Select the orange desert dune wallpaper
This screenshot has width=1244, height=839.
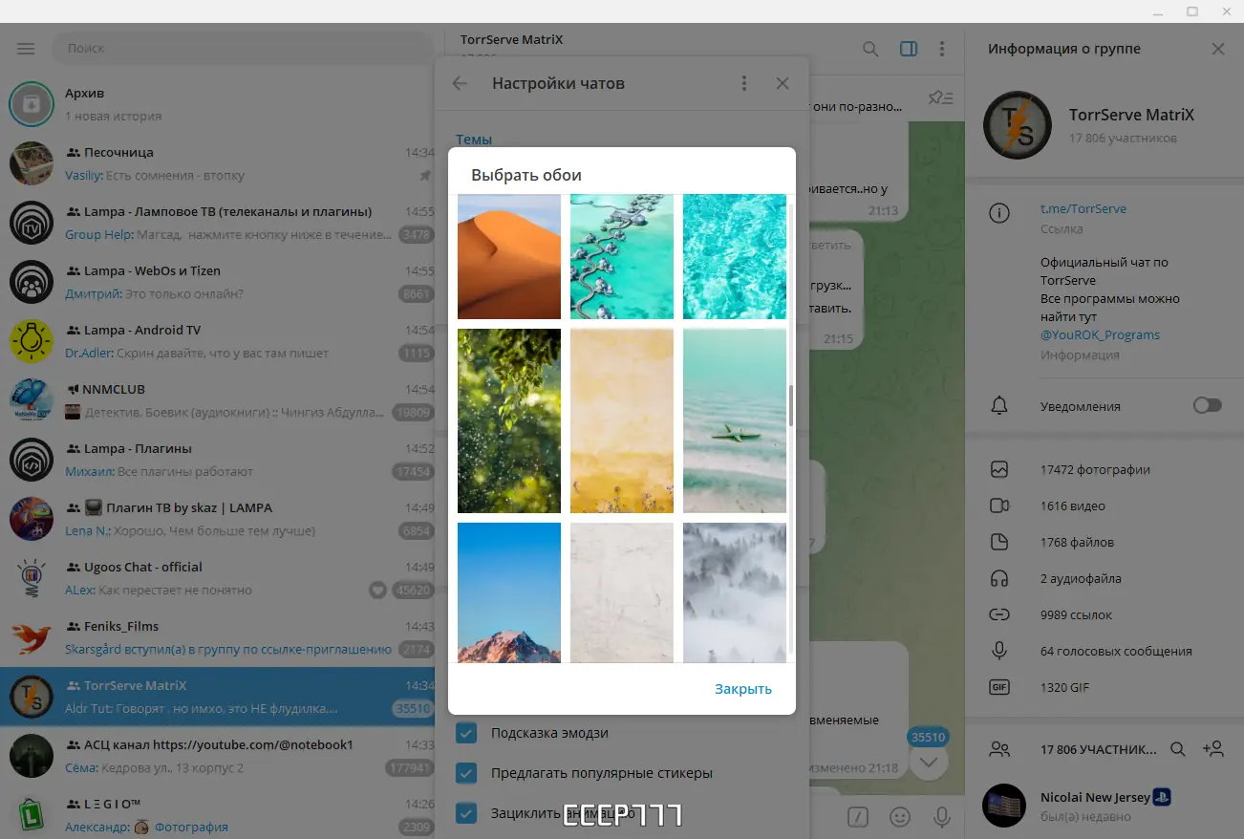(509, 256)
